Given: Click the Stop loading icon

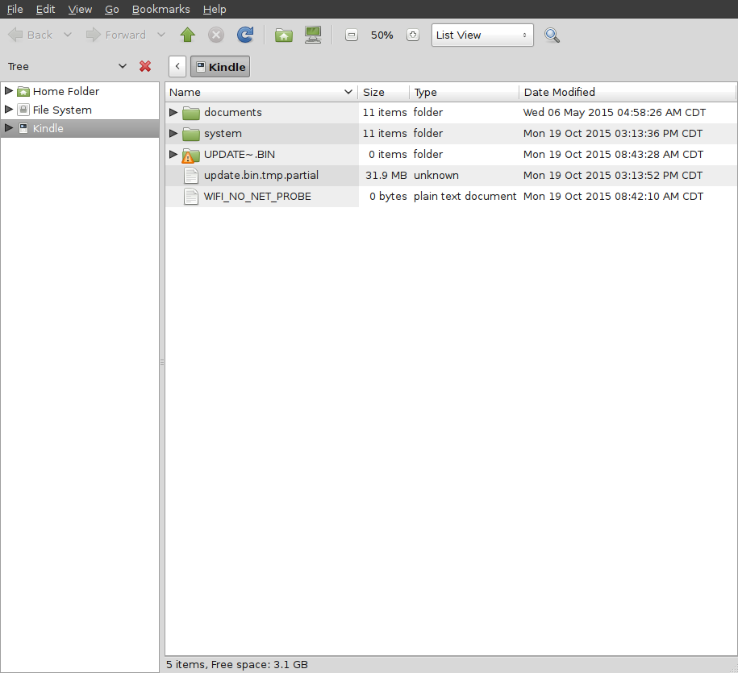Looking at the screenshot, I should 216,35.
